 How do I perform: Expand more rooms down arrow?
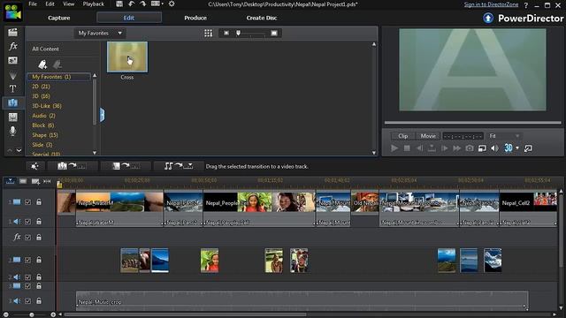click(x=19, y=150)
